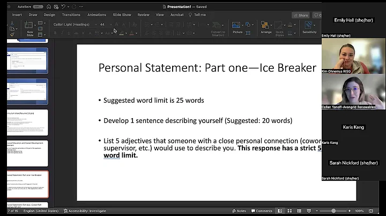Image resolution: width=386 pixels, height=216 pixels.
Task: Select the Personal Statement Part one slide thumbnail
Action: (27, 184)
